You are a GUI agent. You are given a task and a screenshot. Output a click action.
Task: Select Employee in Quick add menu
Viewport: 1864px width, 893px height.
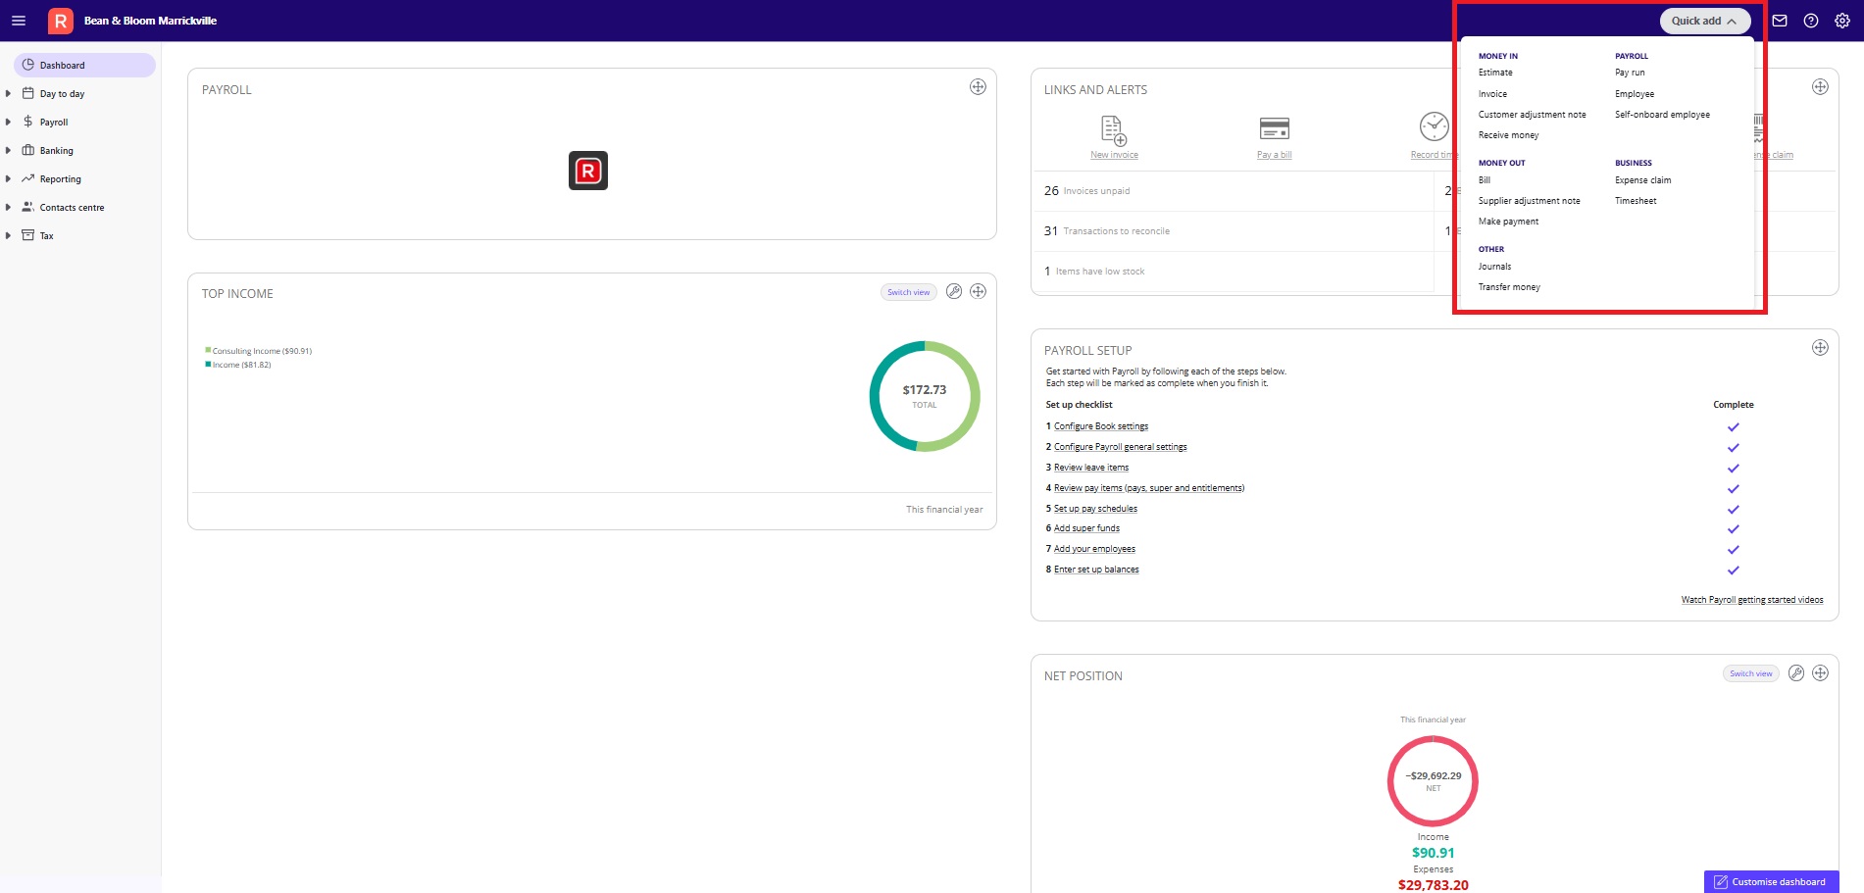click(x=1635, y=94)
